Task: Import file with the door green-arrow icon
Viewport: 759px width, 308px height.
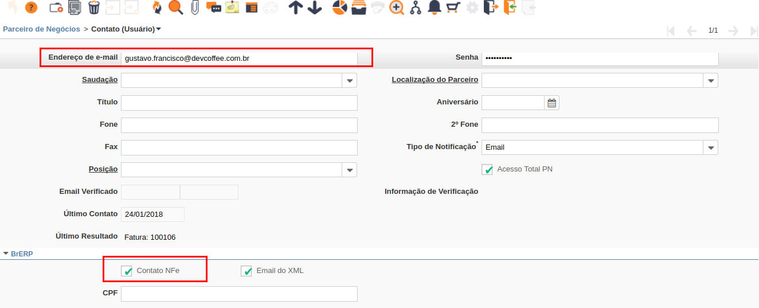Action: [x=510, y=7]
